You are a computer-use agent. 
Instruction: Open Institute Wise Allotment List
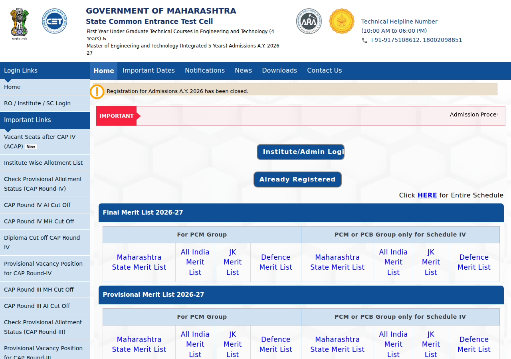click(x=45, y=163)
